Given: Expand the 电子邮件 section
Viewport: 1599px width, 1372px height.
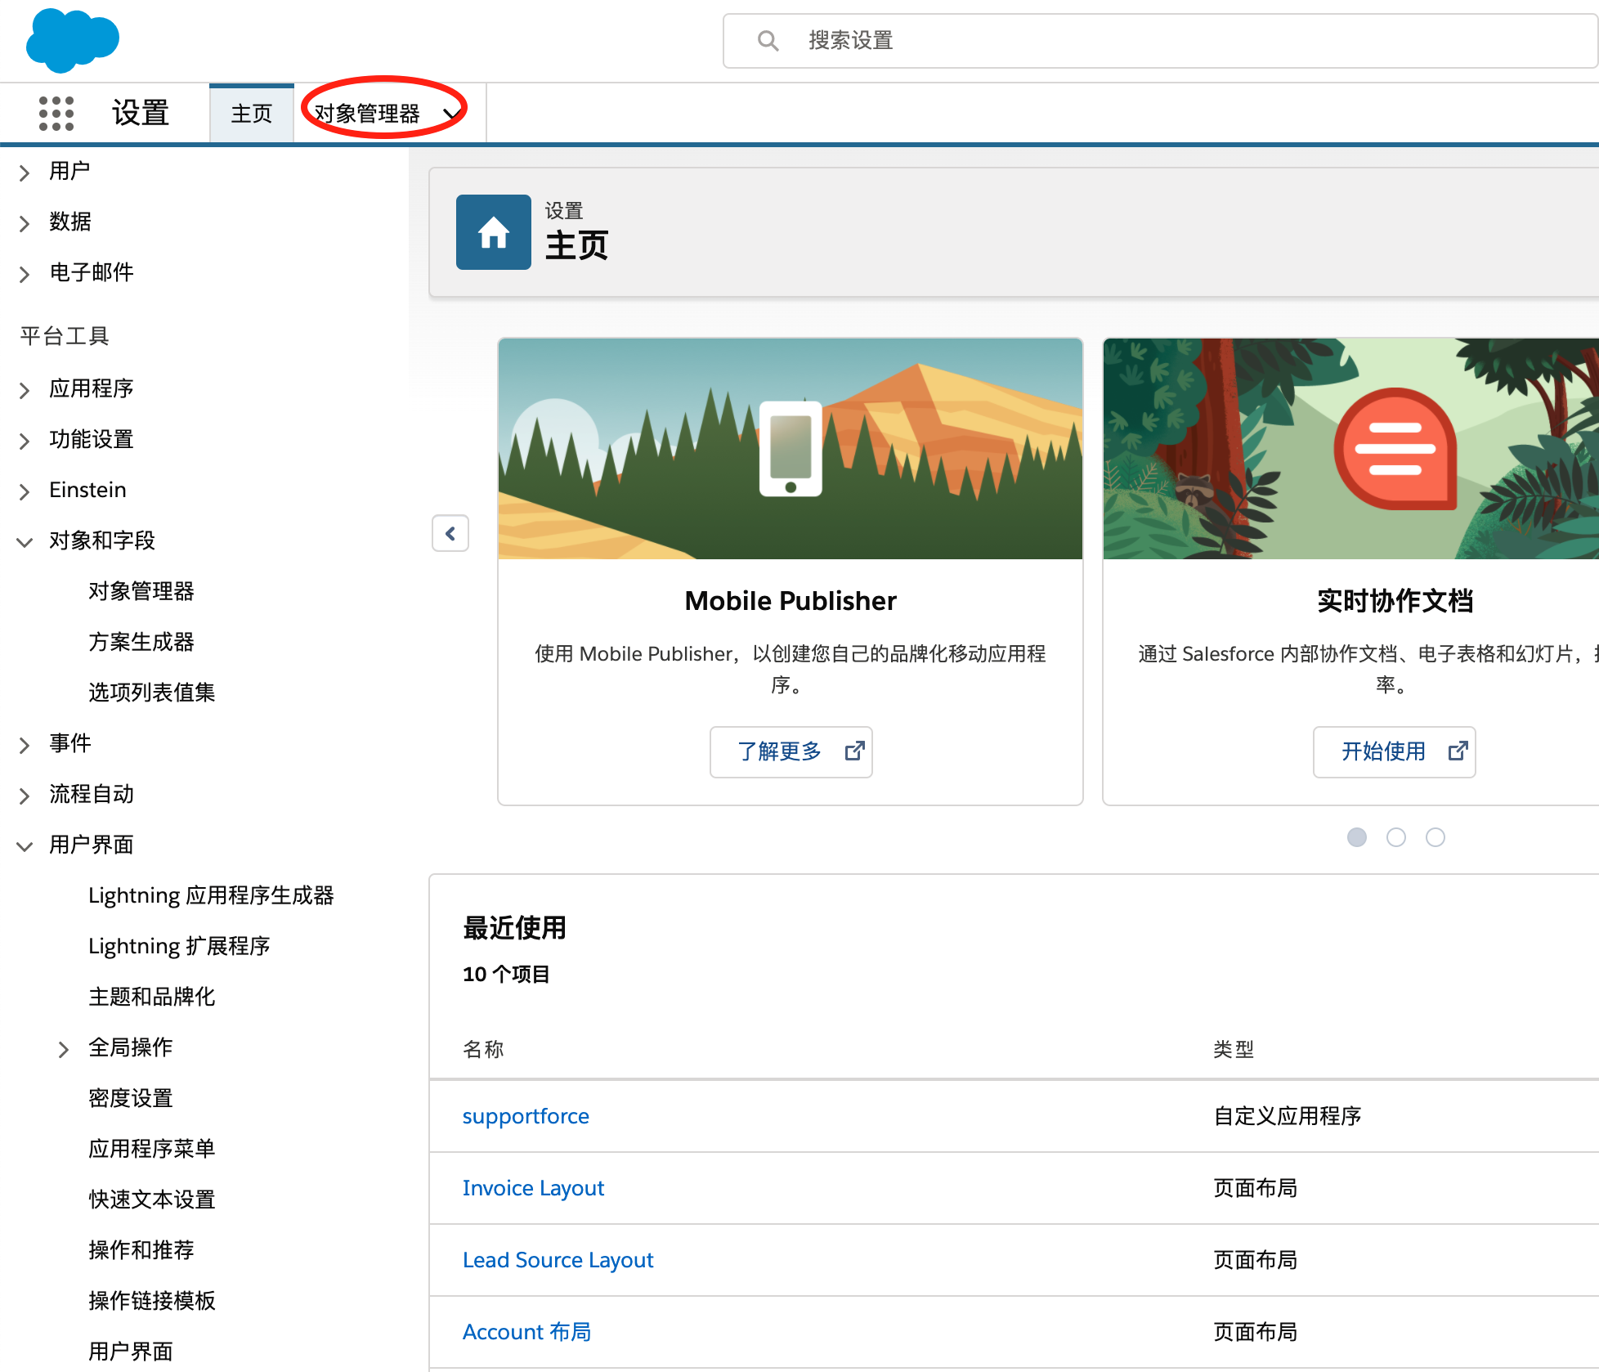Looking at the screenshot, I should coord(25,273).
